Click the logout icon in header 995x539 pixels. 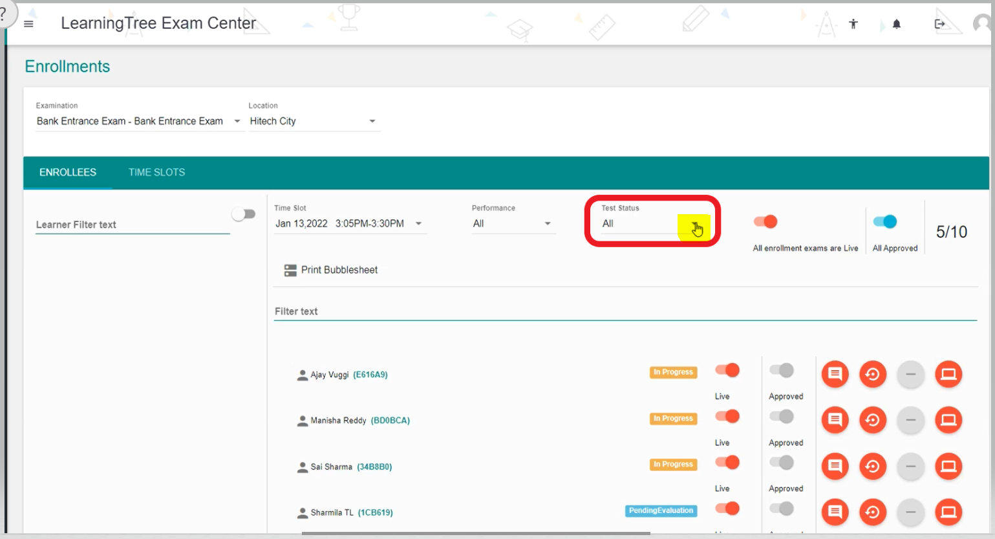click(939, 24)
